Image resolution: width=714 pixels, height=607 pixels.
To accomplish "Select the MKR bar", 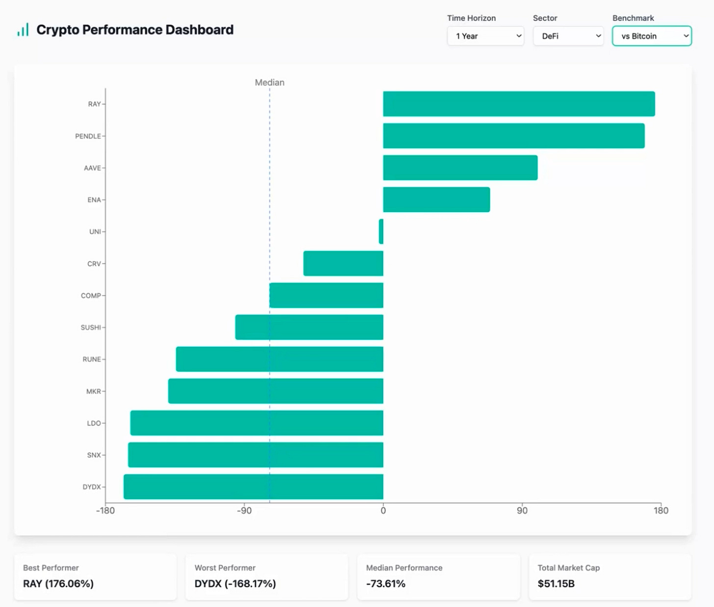I will pos(276,391).
